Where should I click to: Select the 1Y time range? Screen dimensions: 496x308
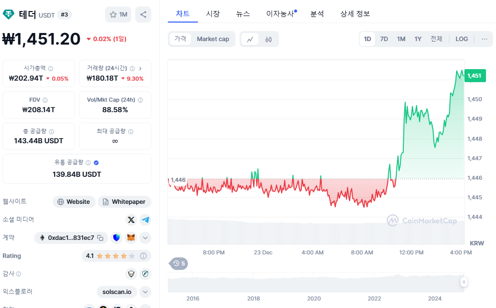[418, 39]
